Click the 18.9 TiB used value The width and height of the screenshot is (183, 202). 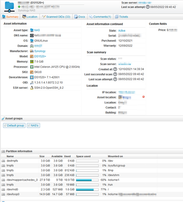pyautogui.click(x=69, y=180)
